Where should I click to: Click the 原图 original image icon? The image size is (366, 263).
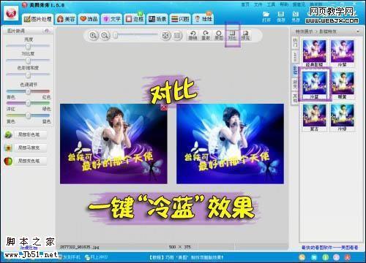click(219, 36)
